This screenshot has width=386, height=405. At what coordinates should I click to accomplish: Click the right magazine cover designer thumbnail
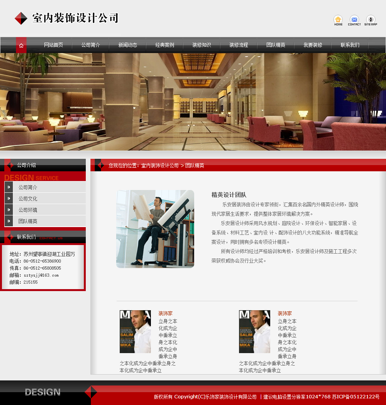tap(254, 332)
